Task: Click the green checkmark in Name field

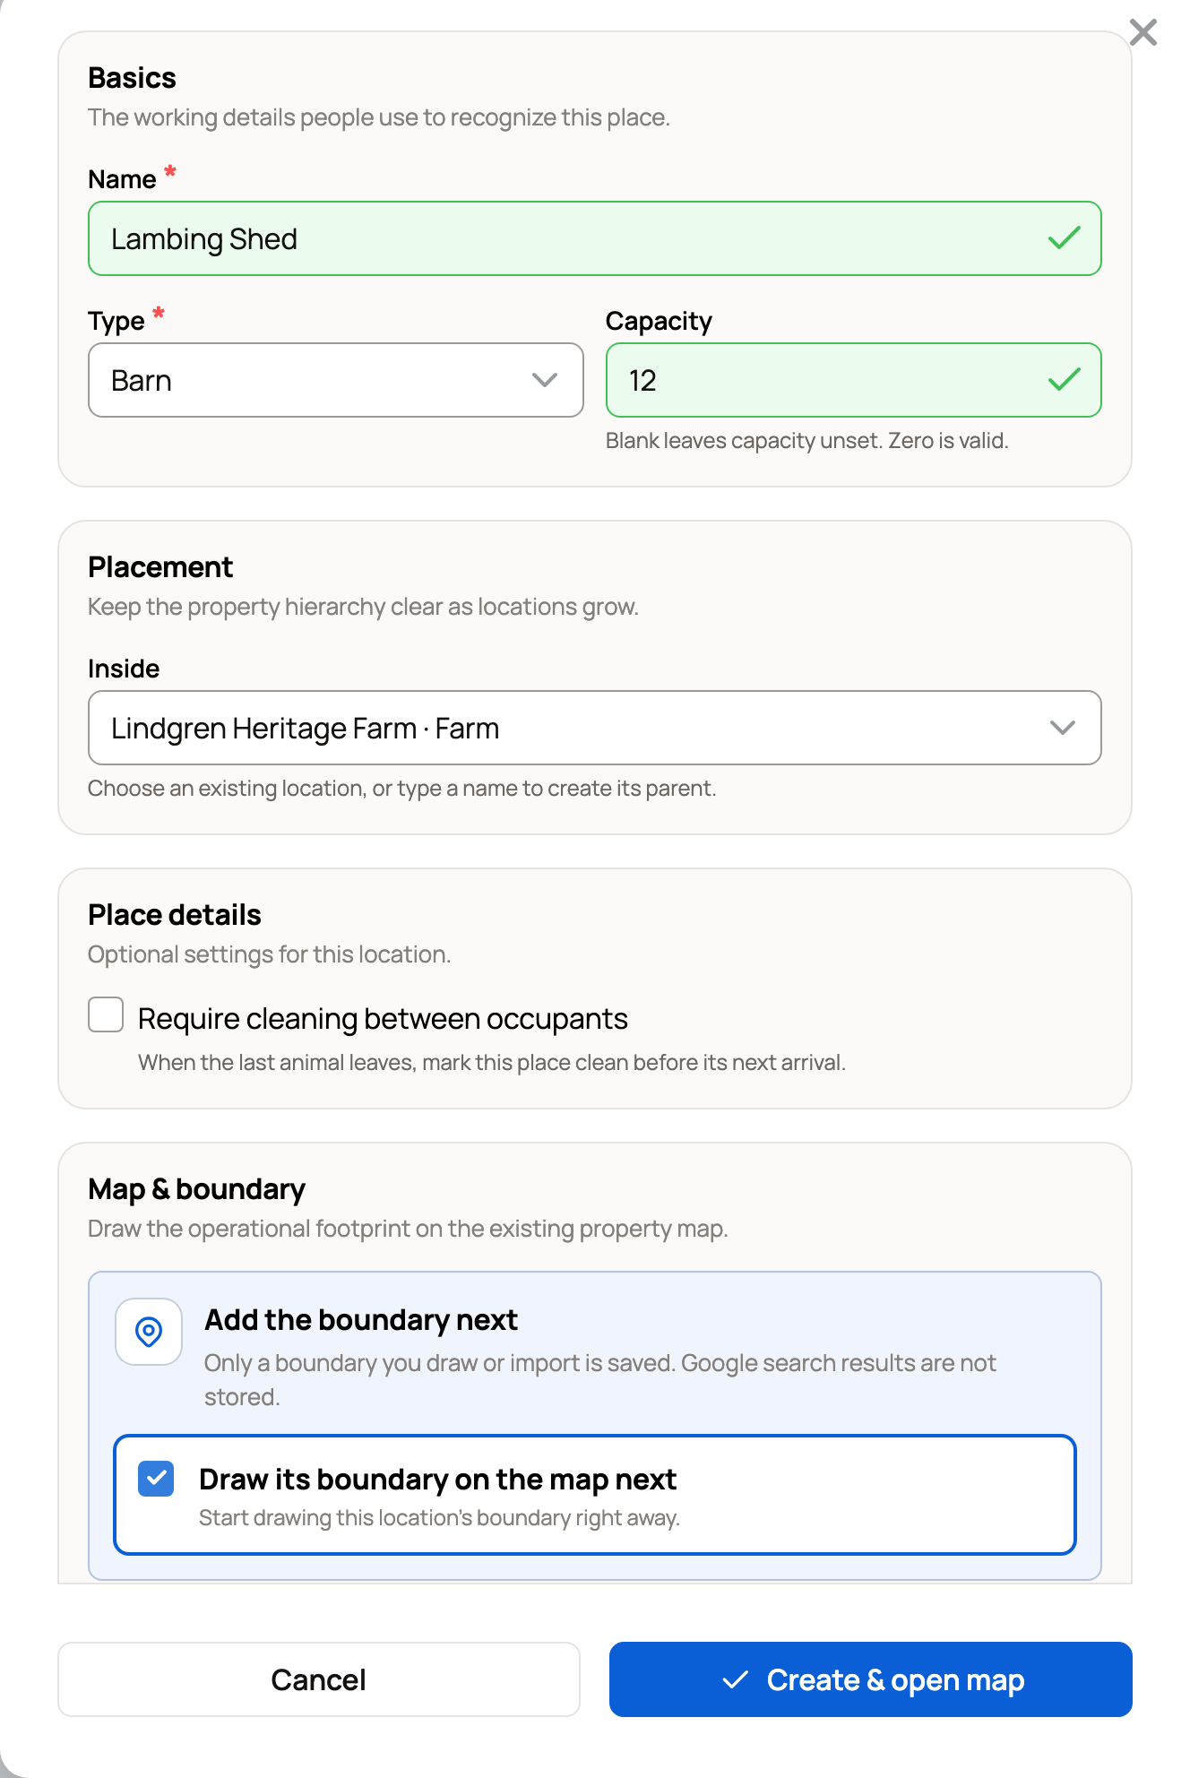Action: 1064,238
